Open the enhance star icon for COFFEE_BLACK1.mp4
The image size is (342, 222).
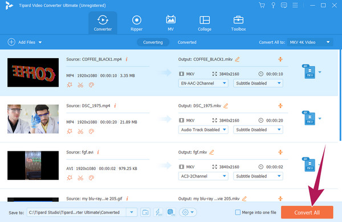[x=70, y=84]
